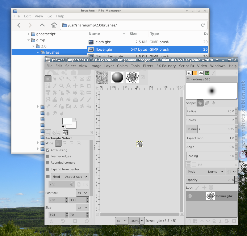The width and height of the screenshot is (247, 236).
Task: Select the Measure compass tool
Action: point(68,86)
